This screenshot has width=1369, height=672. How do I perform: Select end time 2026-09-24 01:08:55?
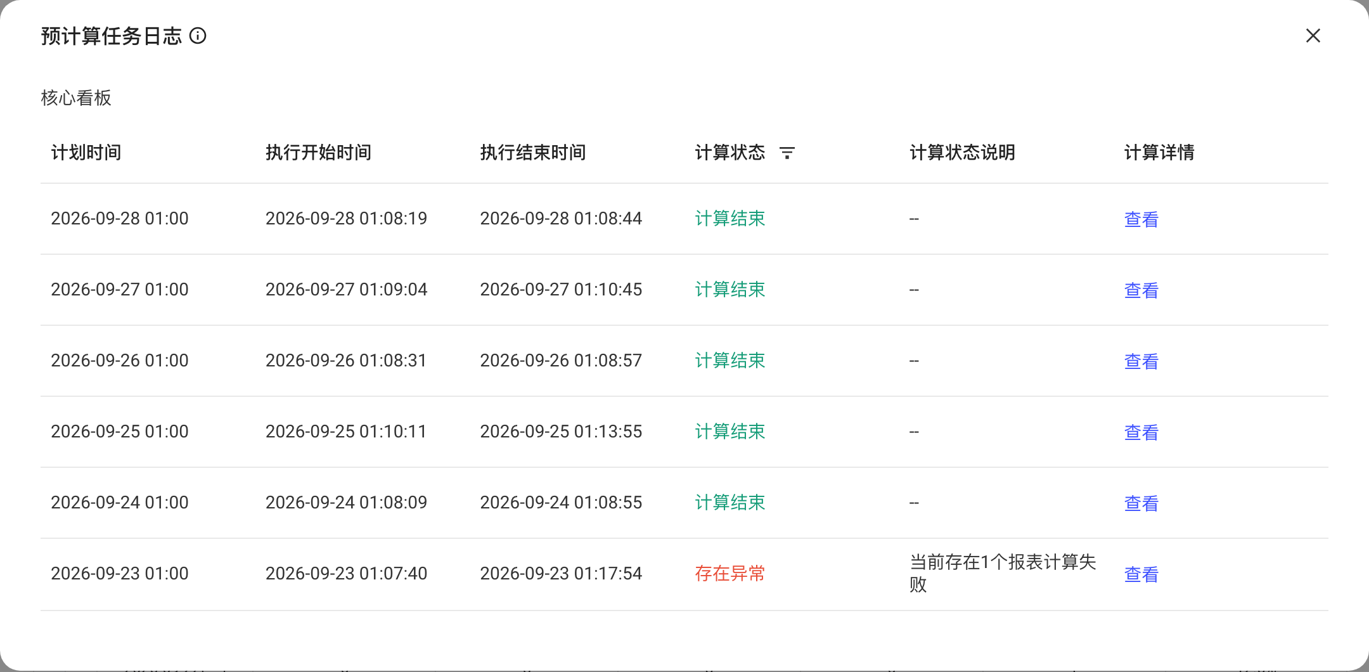click(x=561, y=502)
